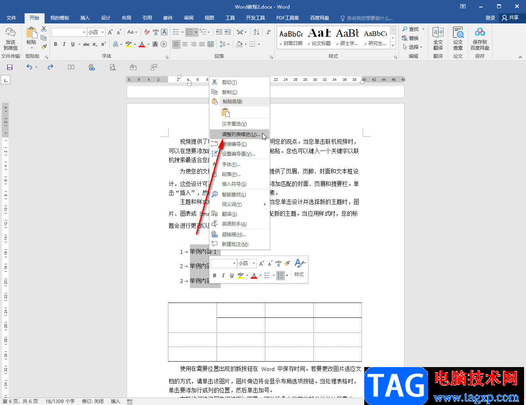Toggle the show/hide paragraph marks button
The width and height of the screenshot is (526, 405).
(268, 32)
